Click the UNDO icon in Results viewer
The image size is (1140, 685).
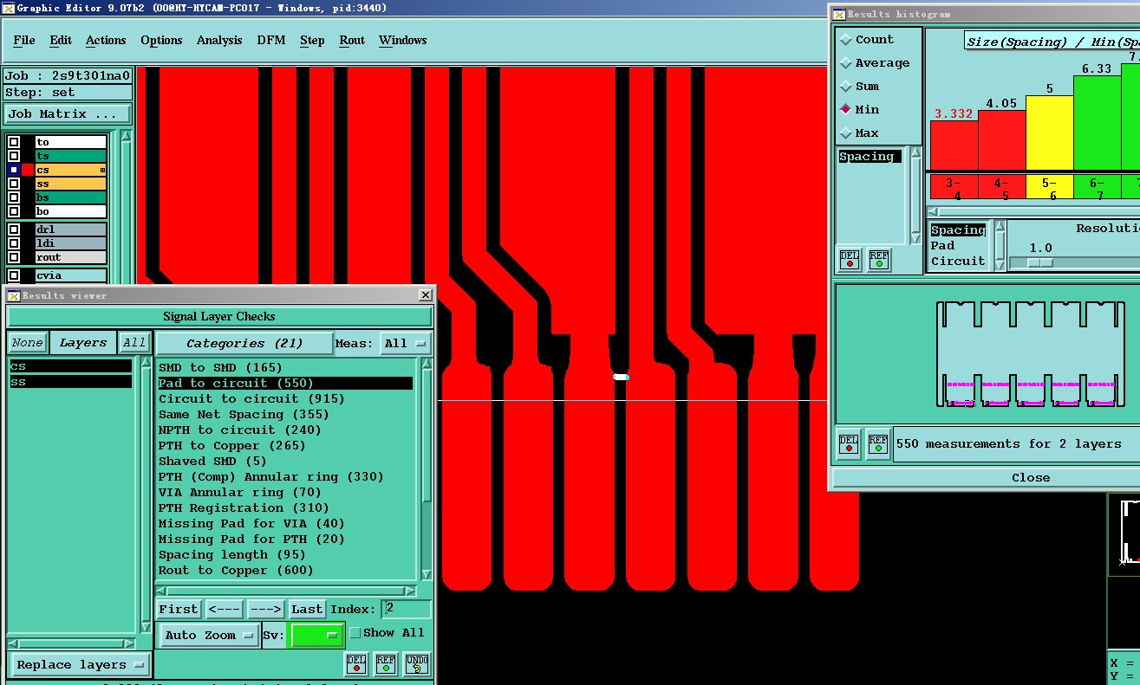click(x=417, y=663)
